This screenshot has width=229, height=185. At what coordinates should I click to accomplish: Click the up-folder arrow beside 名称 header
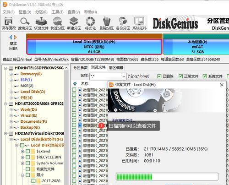tap(75, 84)
